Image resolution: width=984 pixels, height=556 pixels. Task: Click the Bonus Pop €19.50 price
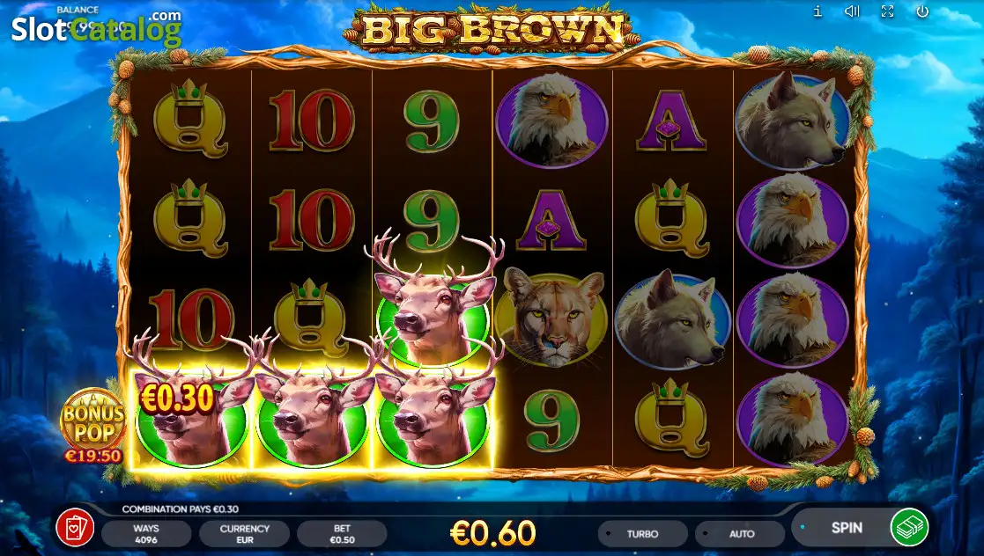click(x=92, y=456)
